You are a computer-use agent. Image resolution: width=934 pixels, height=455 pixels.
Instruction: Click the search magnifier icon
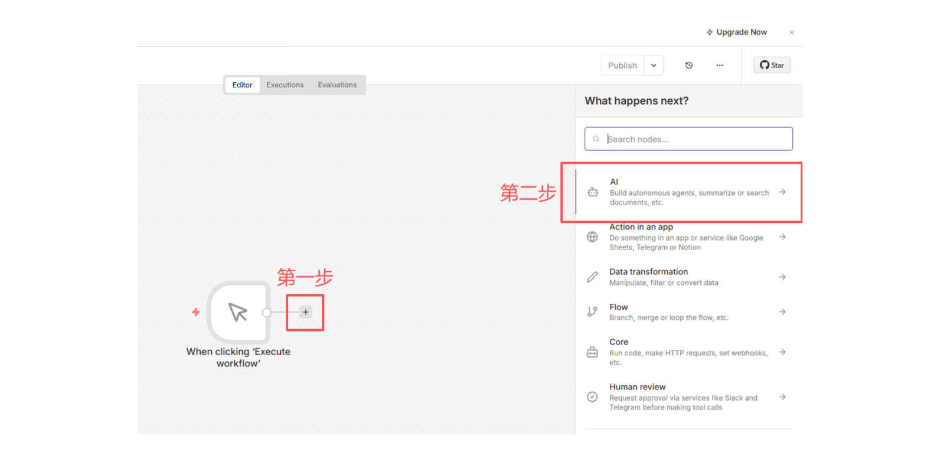596,139
